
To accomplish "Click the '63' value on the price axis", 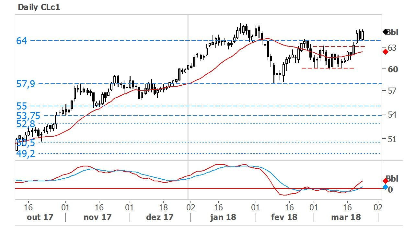I will pyautogui.click(x=392, y=48).
